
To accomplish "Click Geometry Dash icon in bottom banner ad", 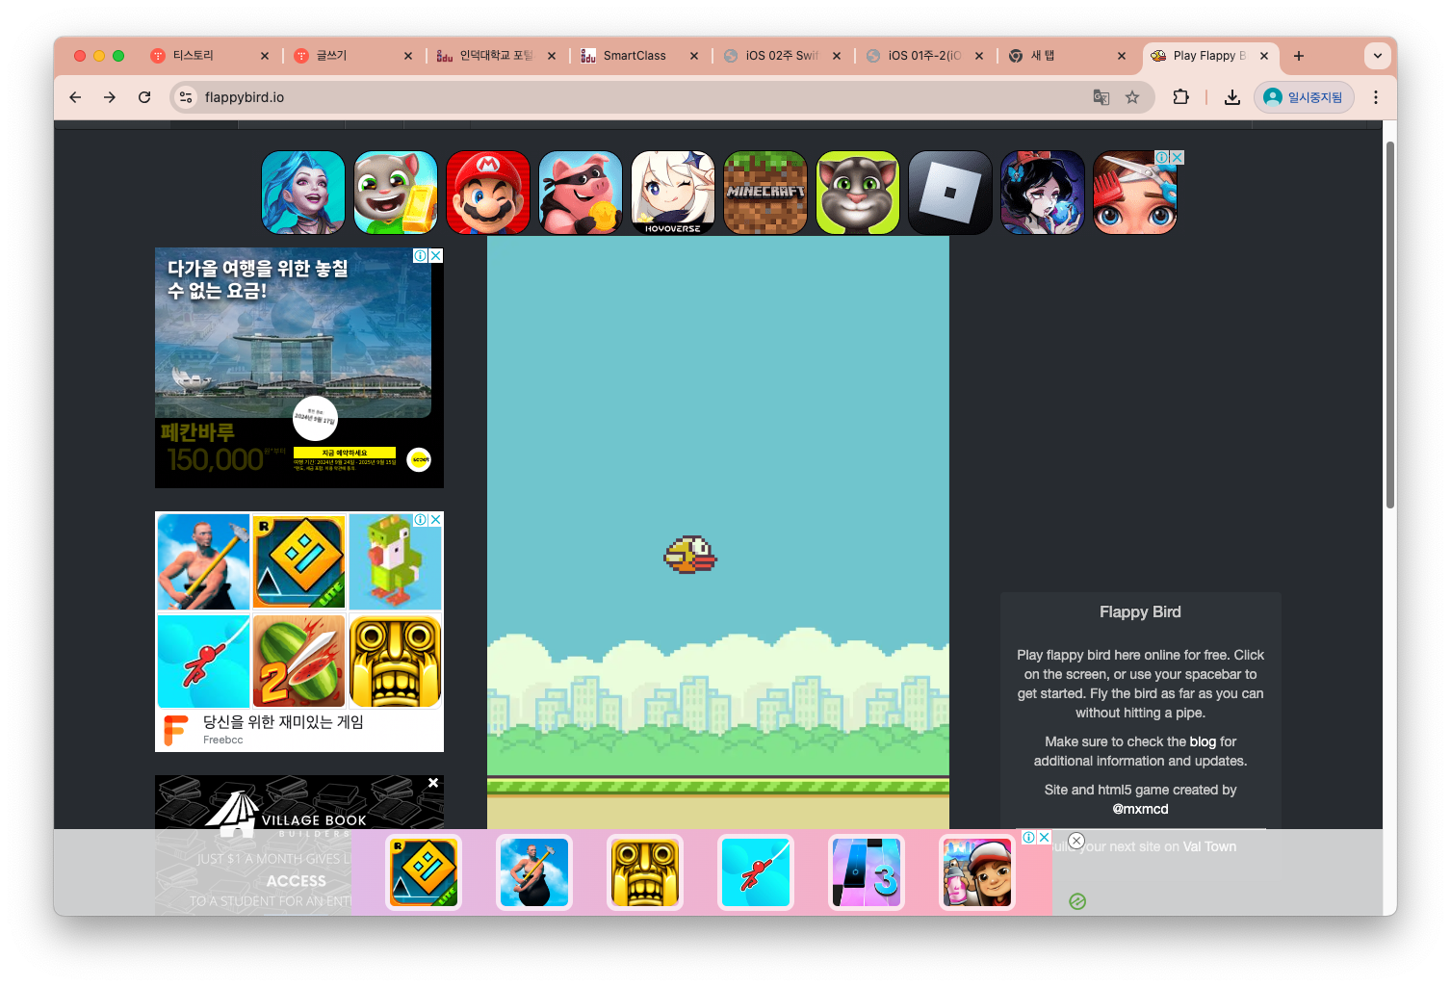I will [x=424, y=872].
